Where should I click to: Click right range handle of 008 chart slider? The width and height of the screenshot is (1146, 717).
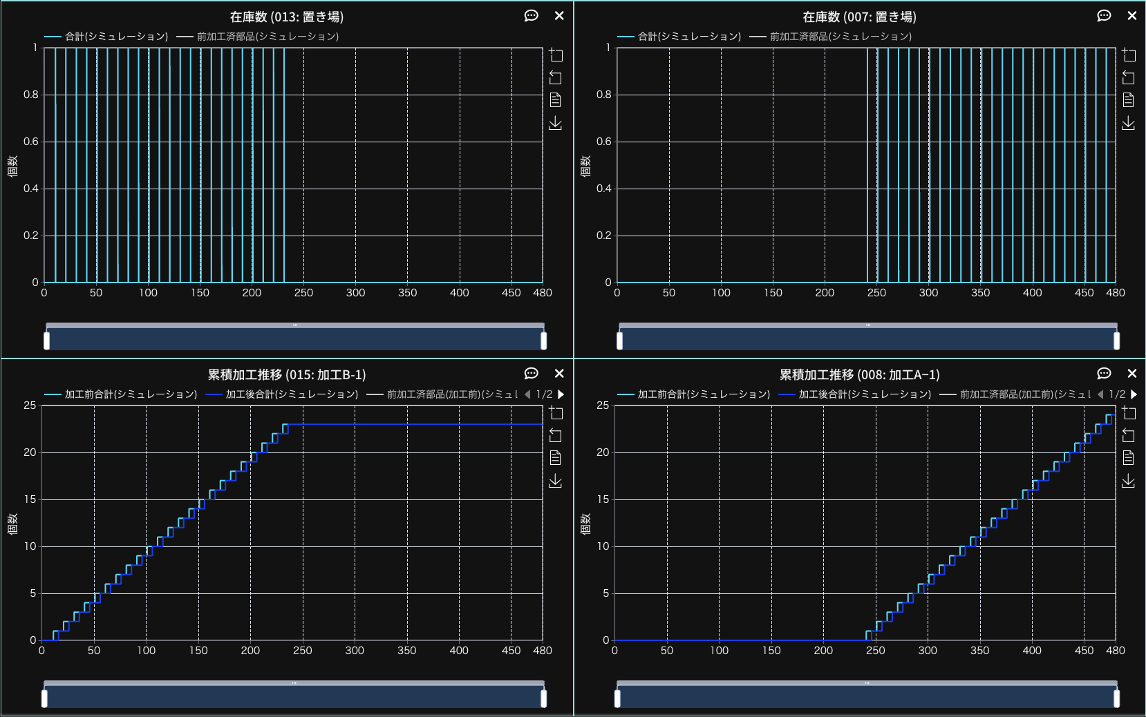click(1116, 698)
